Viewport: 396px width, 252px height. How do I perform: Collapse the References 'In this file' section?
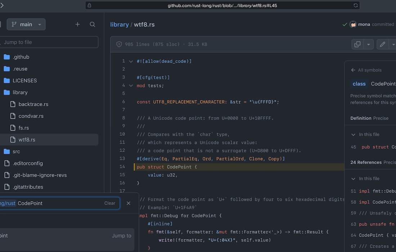pyautogui.click(x=353, y=179)
